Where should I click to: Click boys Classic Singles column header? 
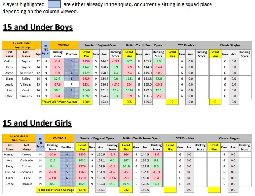click(x=230, y=45)
